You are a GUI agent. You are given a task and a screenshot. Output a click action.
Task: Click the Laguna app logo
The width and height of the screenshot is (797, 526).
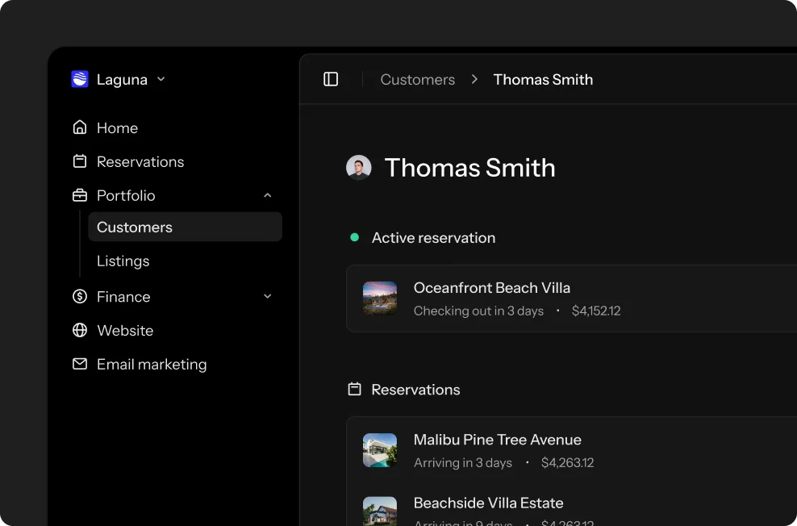(x=80, y=79)
